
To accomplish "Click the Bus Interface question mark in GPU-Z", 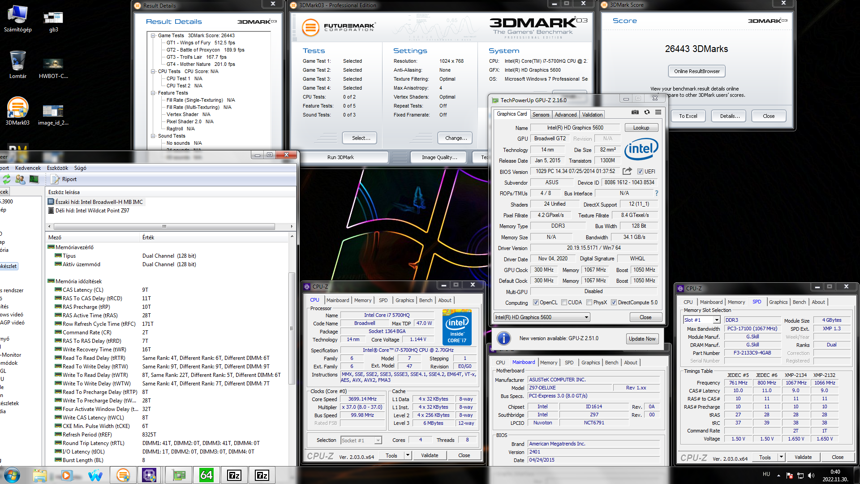I will pyautogui.click(x=657, y=193).
